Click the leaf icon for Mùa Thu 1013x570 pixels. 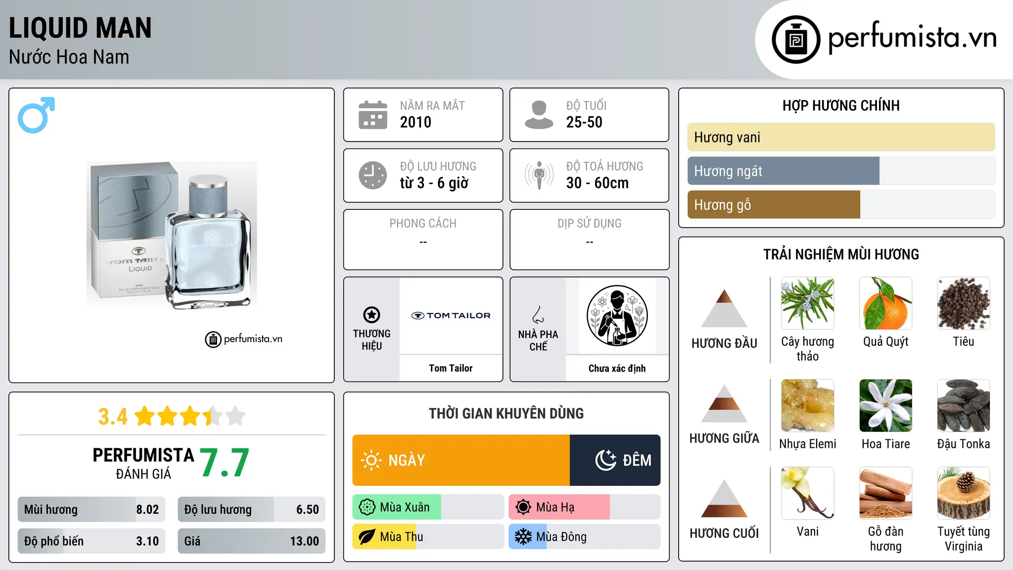pos(367,537)
